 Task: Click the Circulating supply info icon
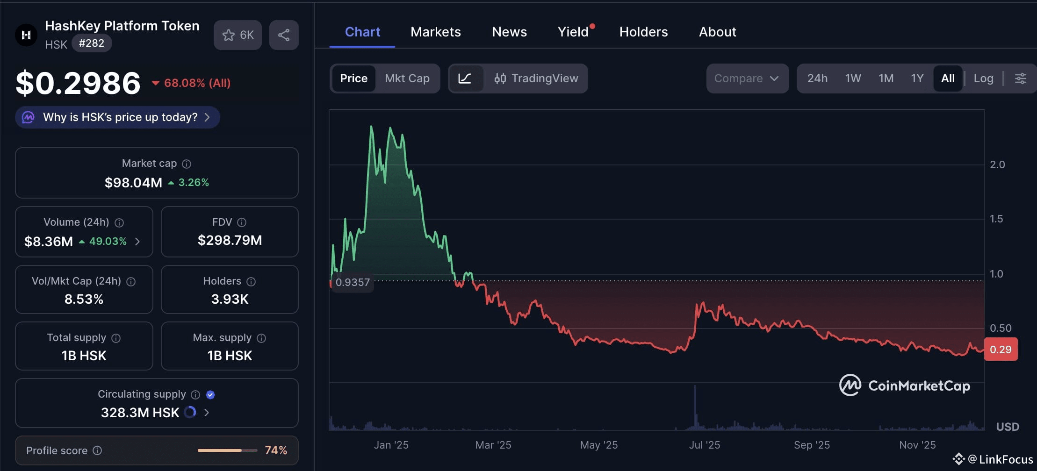tap(195, 395)
